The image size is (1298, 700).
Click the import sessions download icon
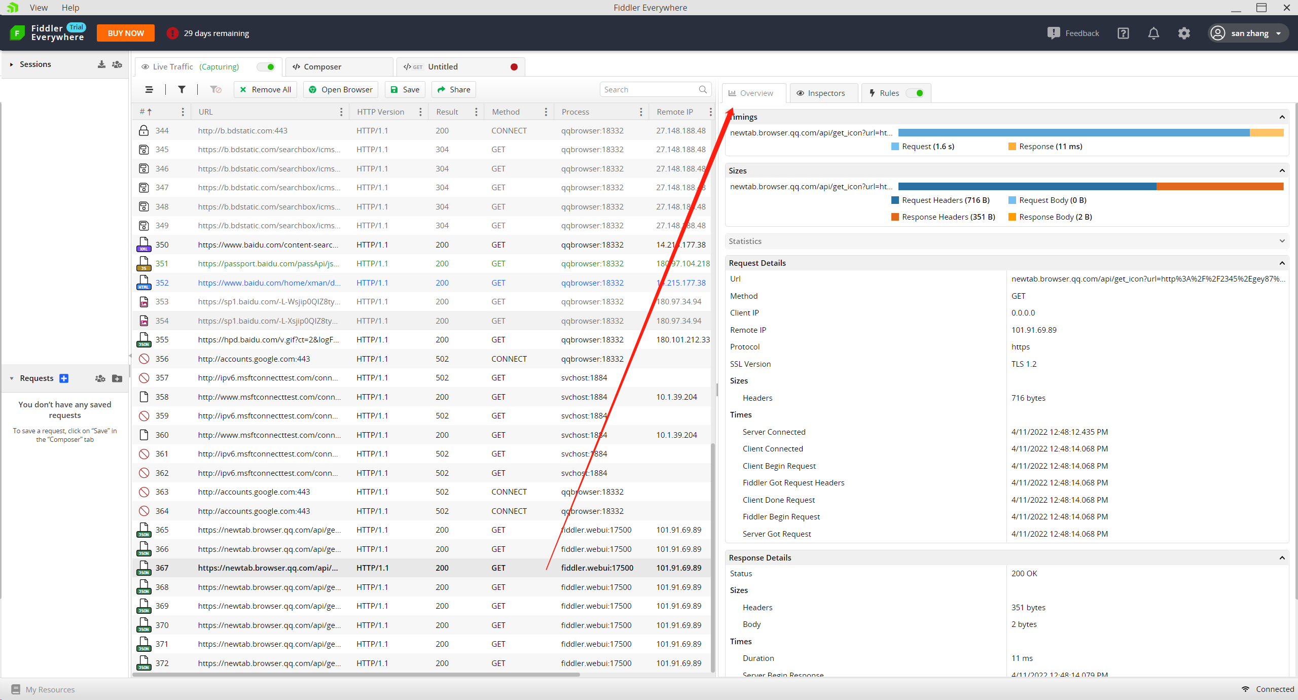101,64
